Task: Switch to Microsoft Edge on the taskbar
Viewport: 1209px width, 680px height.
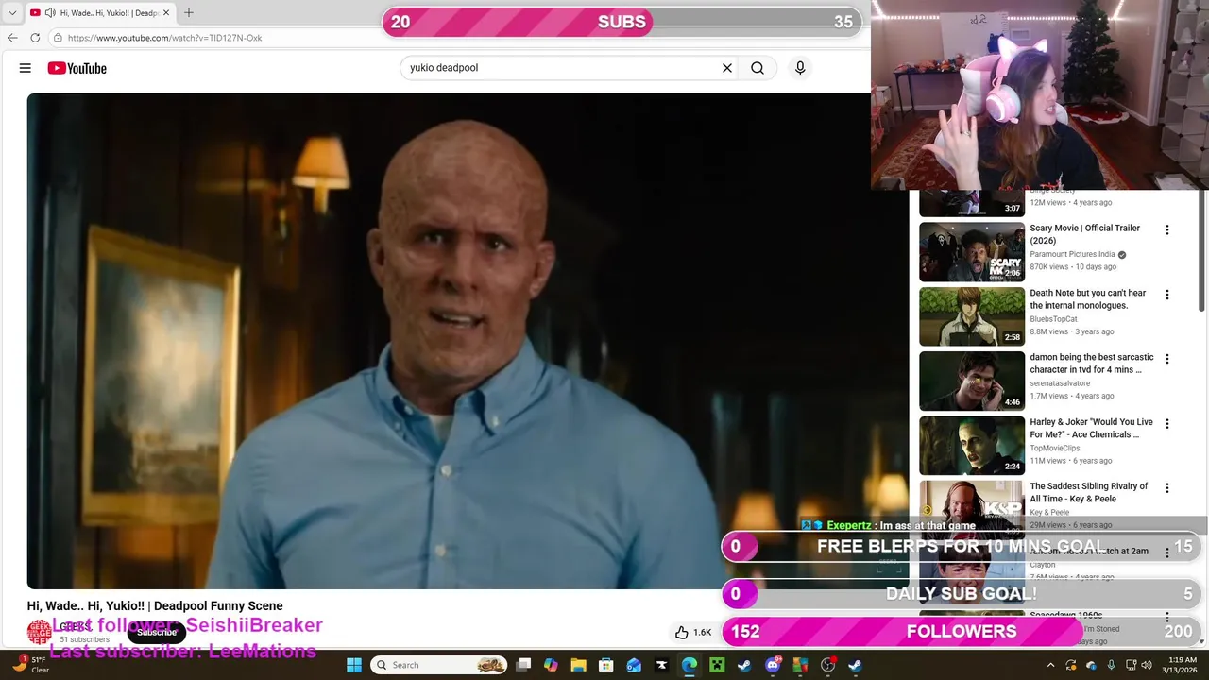Action: [690, 665]
